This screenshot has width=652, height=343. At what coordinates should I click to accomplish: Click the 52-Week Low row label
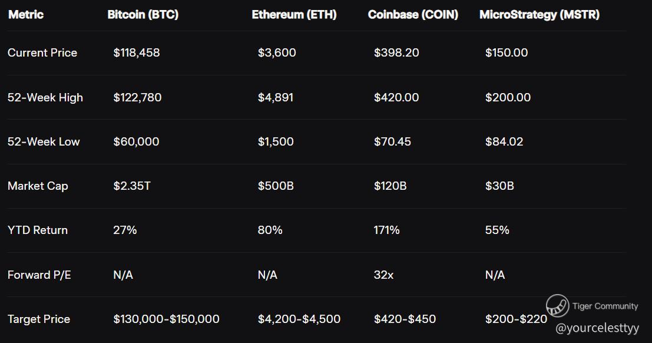click(x=44, y=141)
